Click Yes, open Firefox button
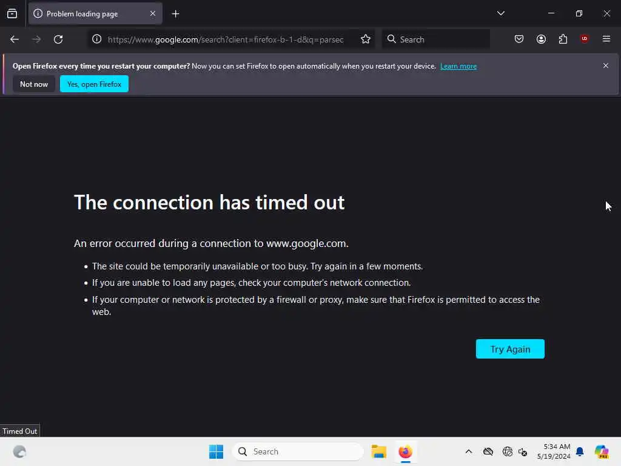 click(94, 84)
